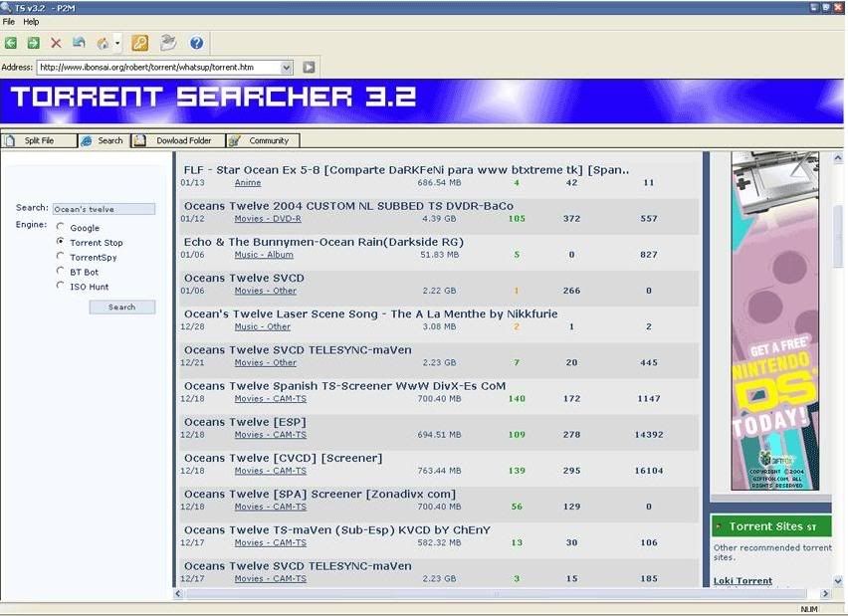
Task: Click the vertical scrollbar up arrow
Action: coord(838,158)
